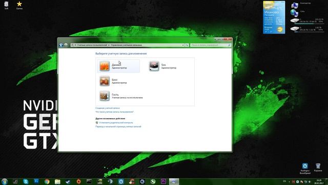Launch Photoshop from the taskbar
The height and width of the screenshot is (185, 328).
tap(36, 181)
